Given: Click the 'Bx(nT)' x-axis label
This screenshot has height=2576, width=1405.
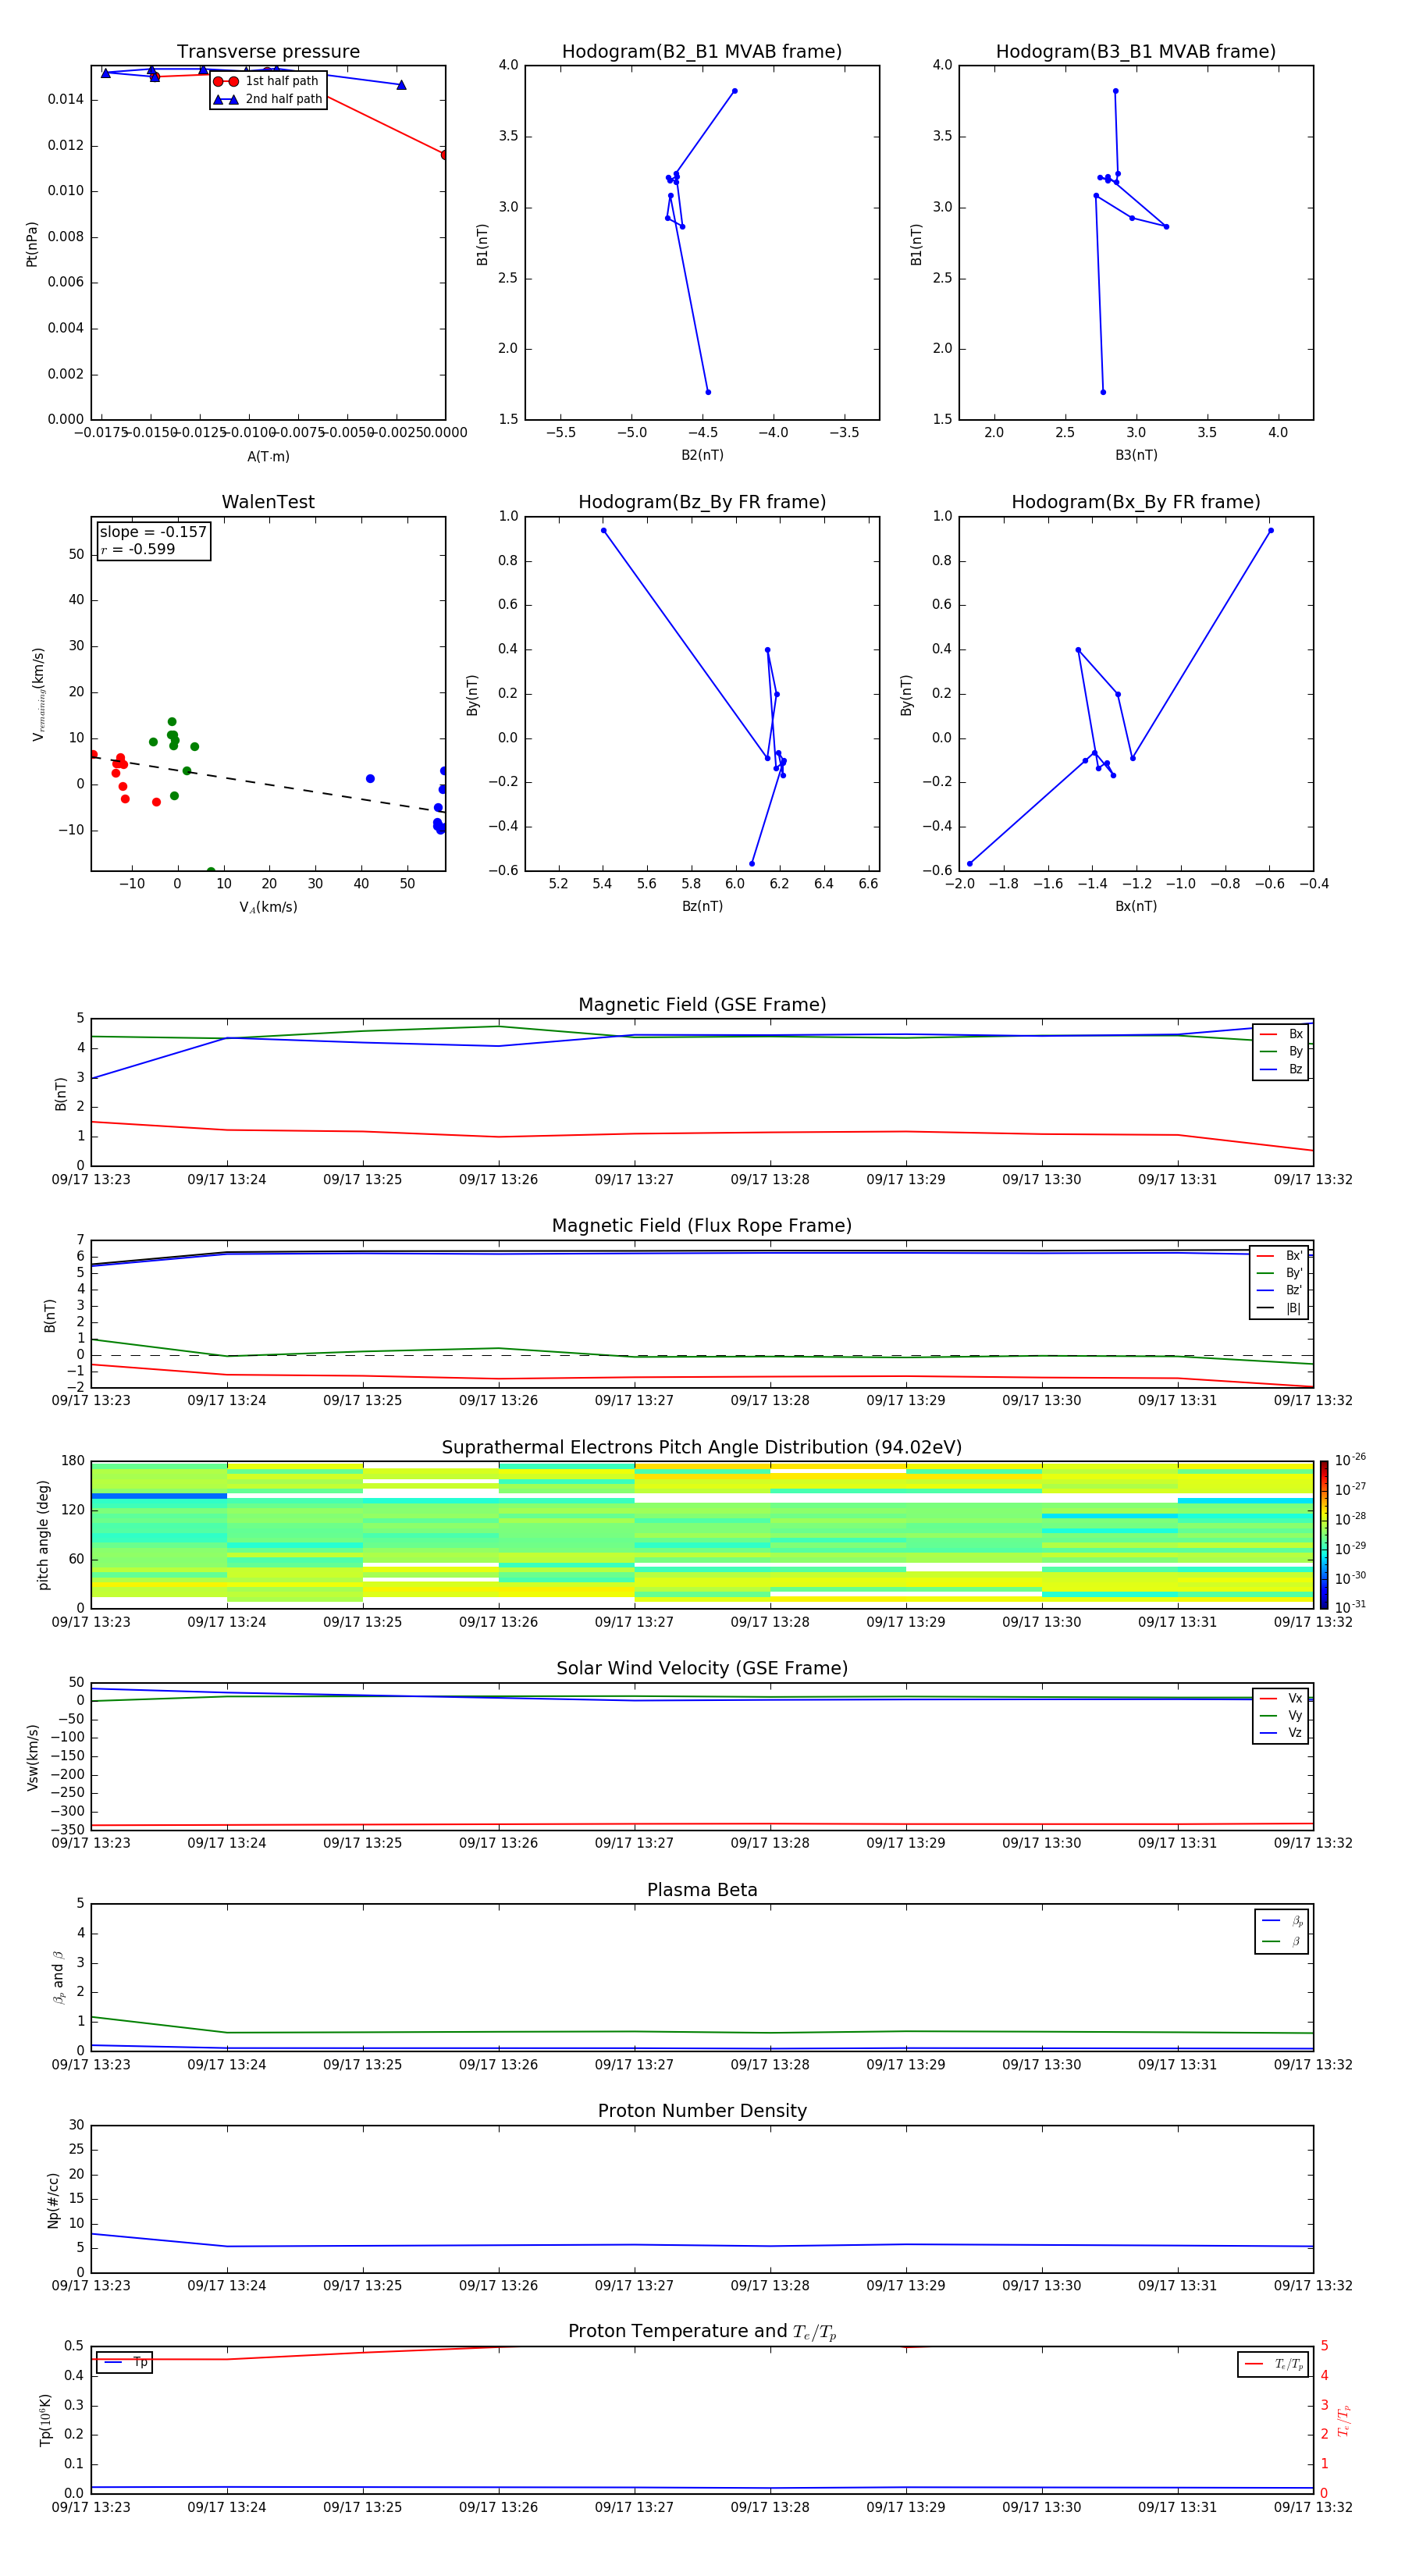Looking at the screenshot, I should pyautogui.click(x=1136, y=907).
